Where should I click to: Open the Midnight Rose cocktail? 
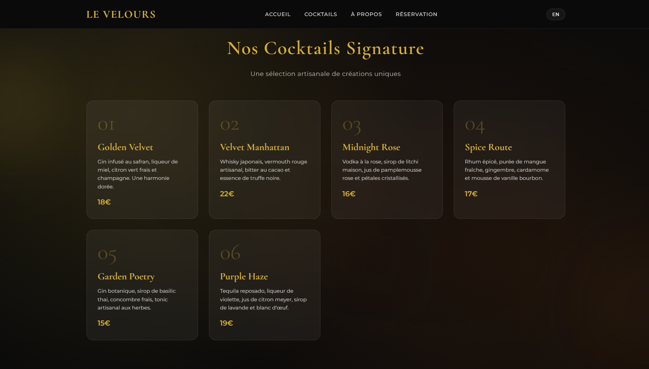click(x=371, y=147)
